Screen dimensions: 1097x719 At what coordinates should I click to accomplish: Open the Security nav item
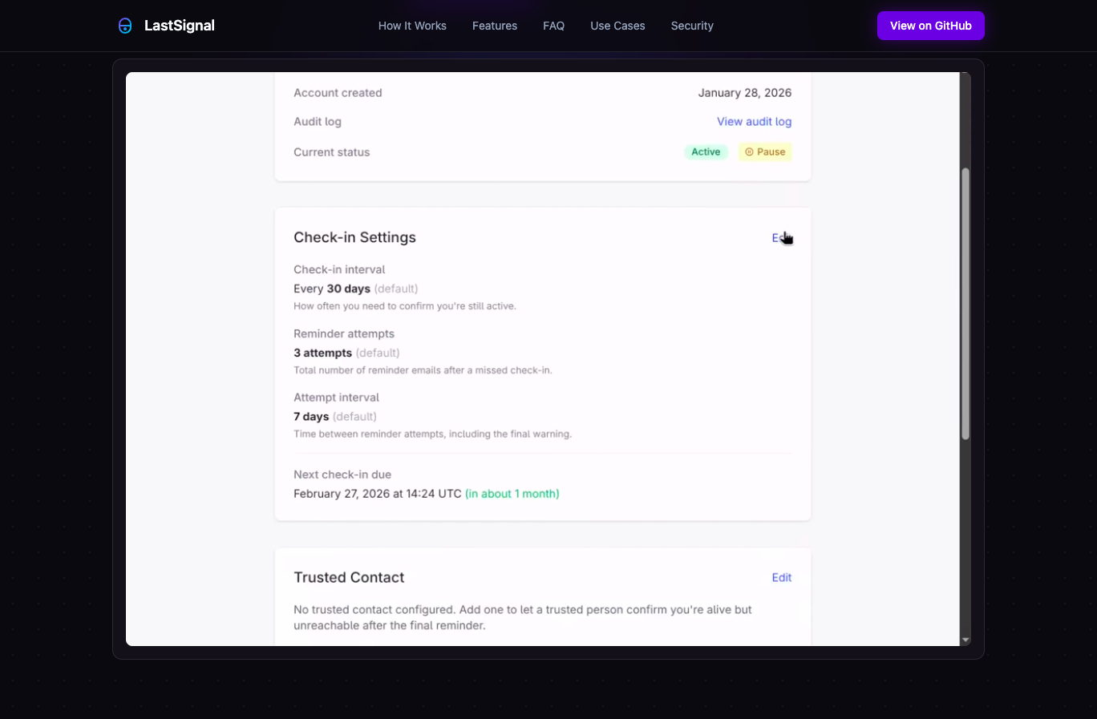pyautogui.click(x=692, y=26)
